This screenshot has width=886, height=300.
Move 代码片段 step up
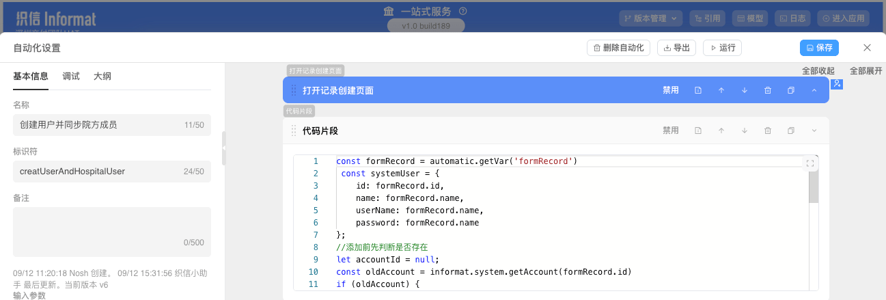tap(721, 131)
